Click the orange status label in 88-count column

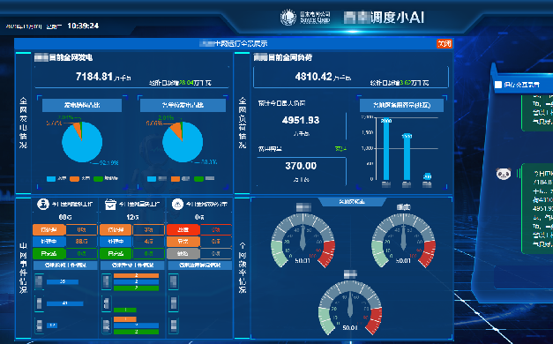[x=49, y=229]
